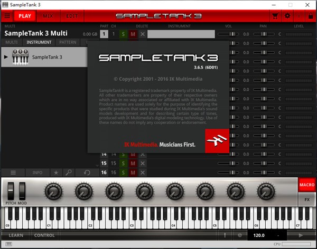Click the fourth macro knob
317x249 pixels.
(145, 191)
